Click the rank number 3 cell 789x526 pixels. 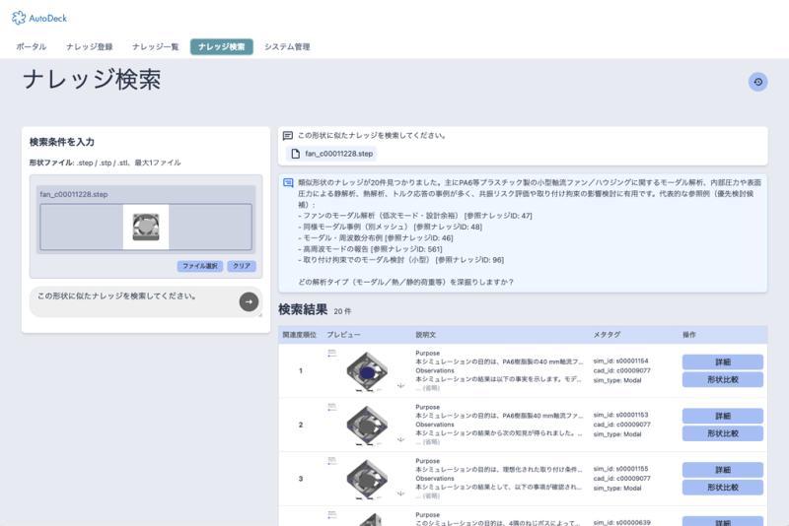pos(301,479)
